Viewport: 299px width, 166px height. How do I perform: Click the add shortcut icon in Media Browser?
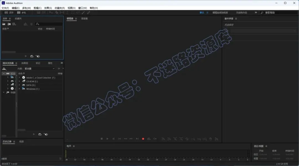(x=4, y=69)
